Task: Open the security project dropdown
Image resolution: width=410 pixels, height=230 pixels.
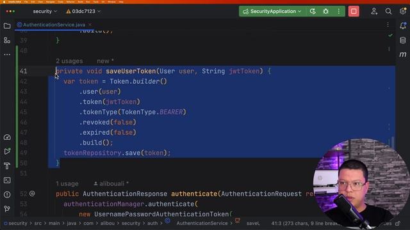Action: pyautogui.click(x=45, y=11)
